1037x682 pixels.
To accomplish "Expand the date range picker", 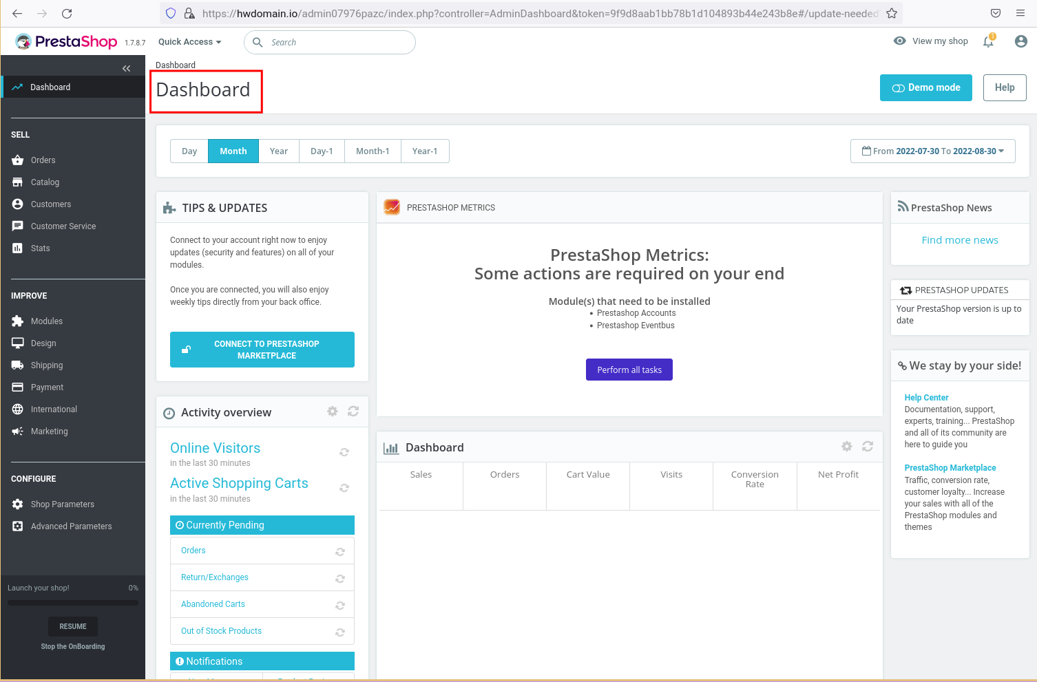I will [x=933, y=151].
